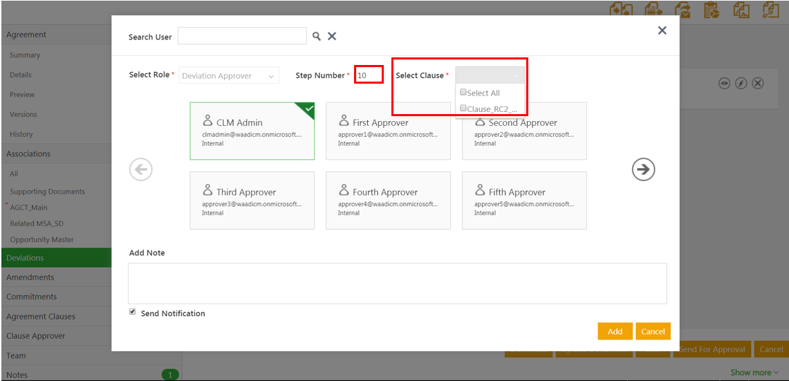Toggle the Send Notification checkbox

(133, 313)
